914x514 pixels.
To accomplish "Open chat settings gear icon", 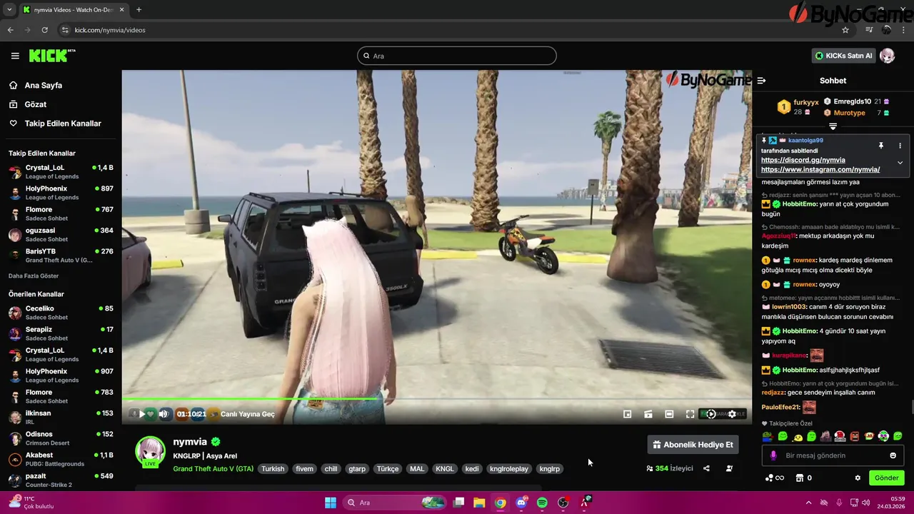I will point(858,478).
